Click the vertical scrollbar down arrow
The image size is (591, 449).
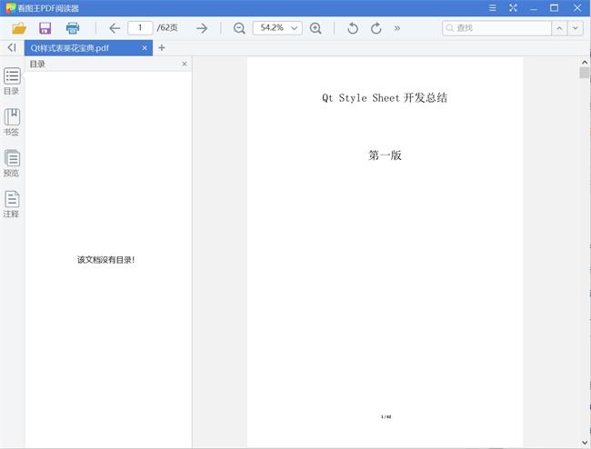[585, 443]
